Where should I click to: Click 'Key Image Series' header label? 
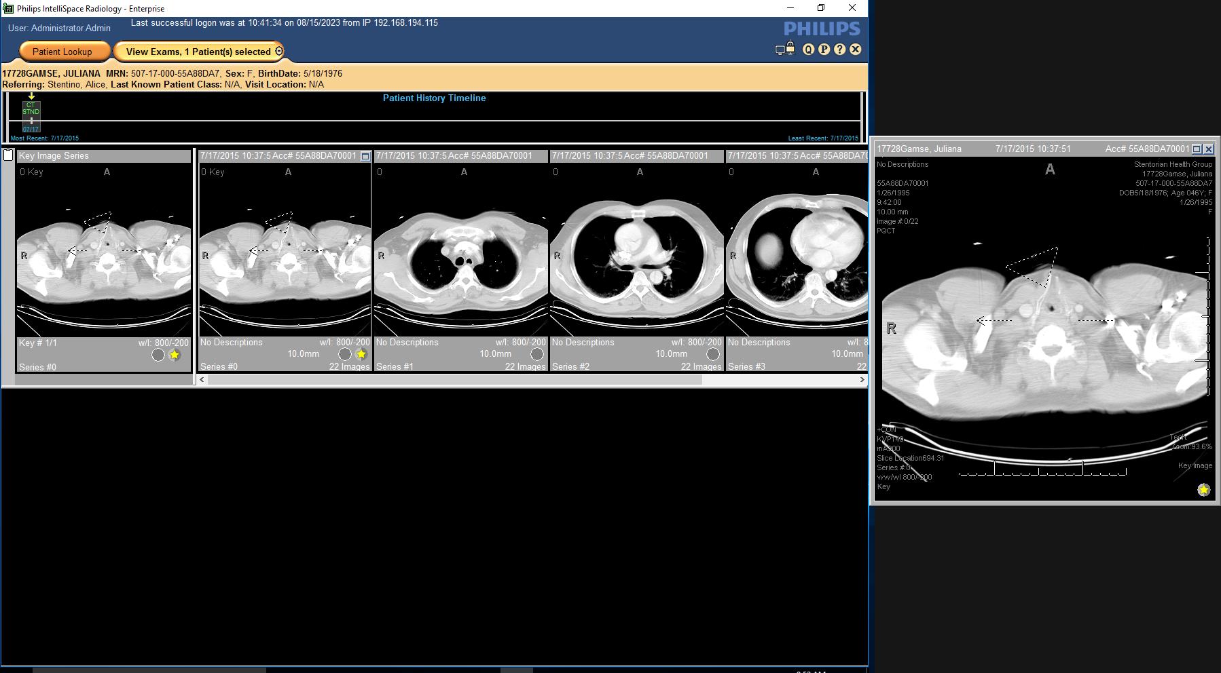point(54,156)
